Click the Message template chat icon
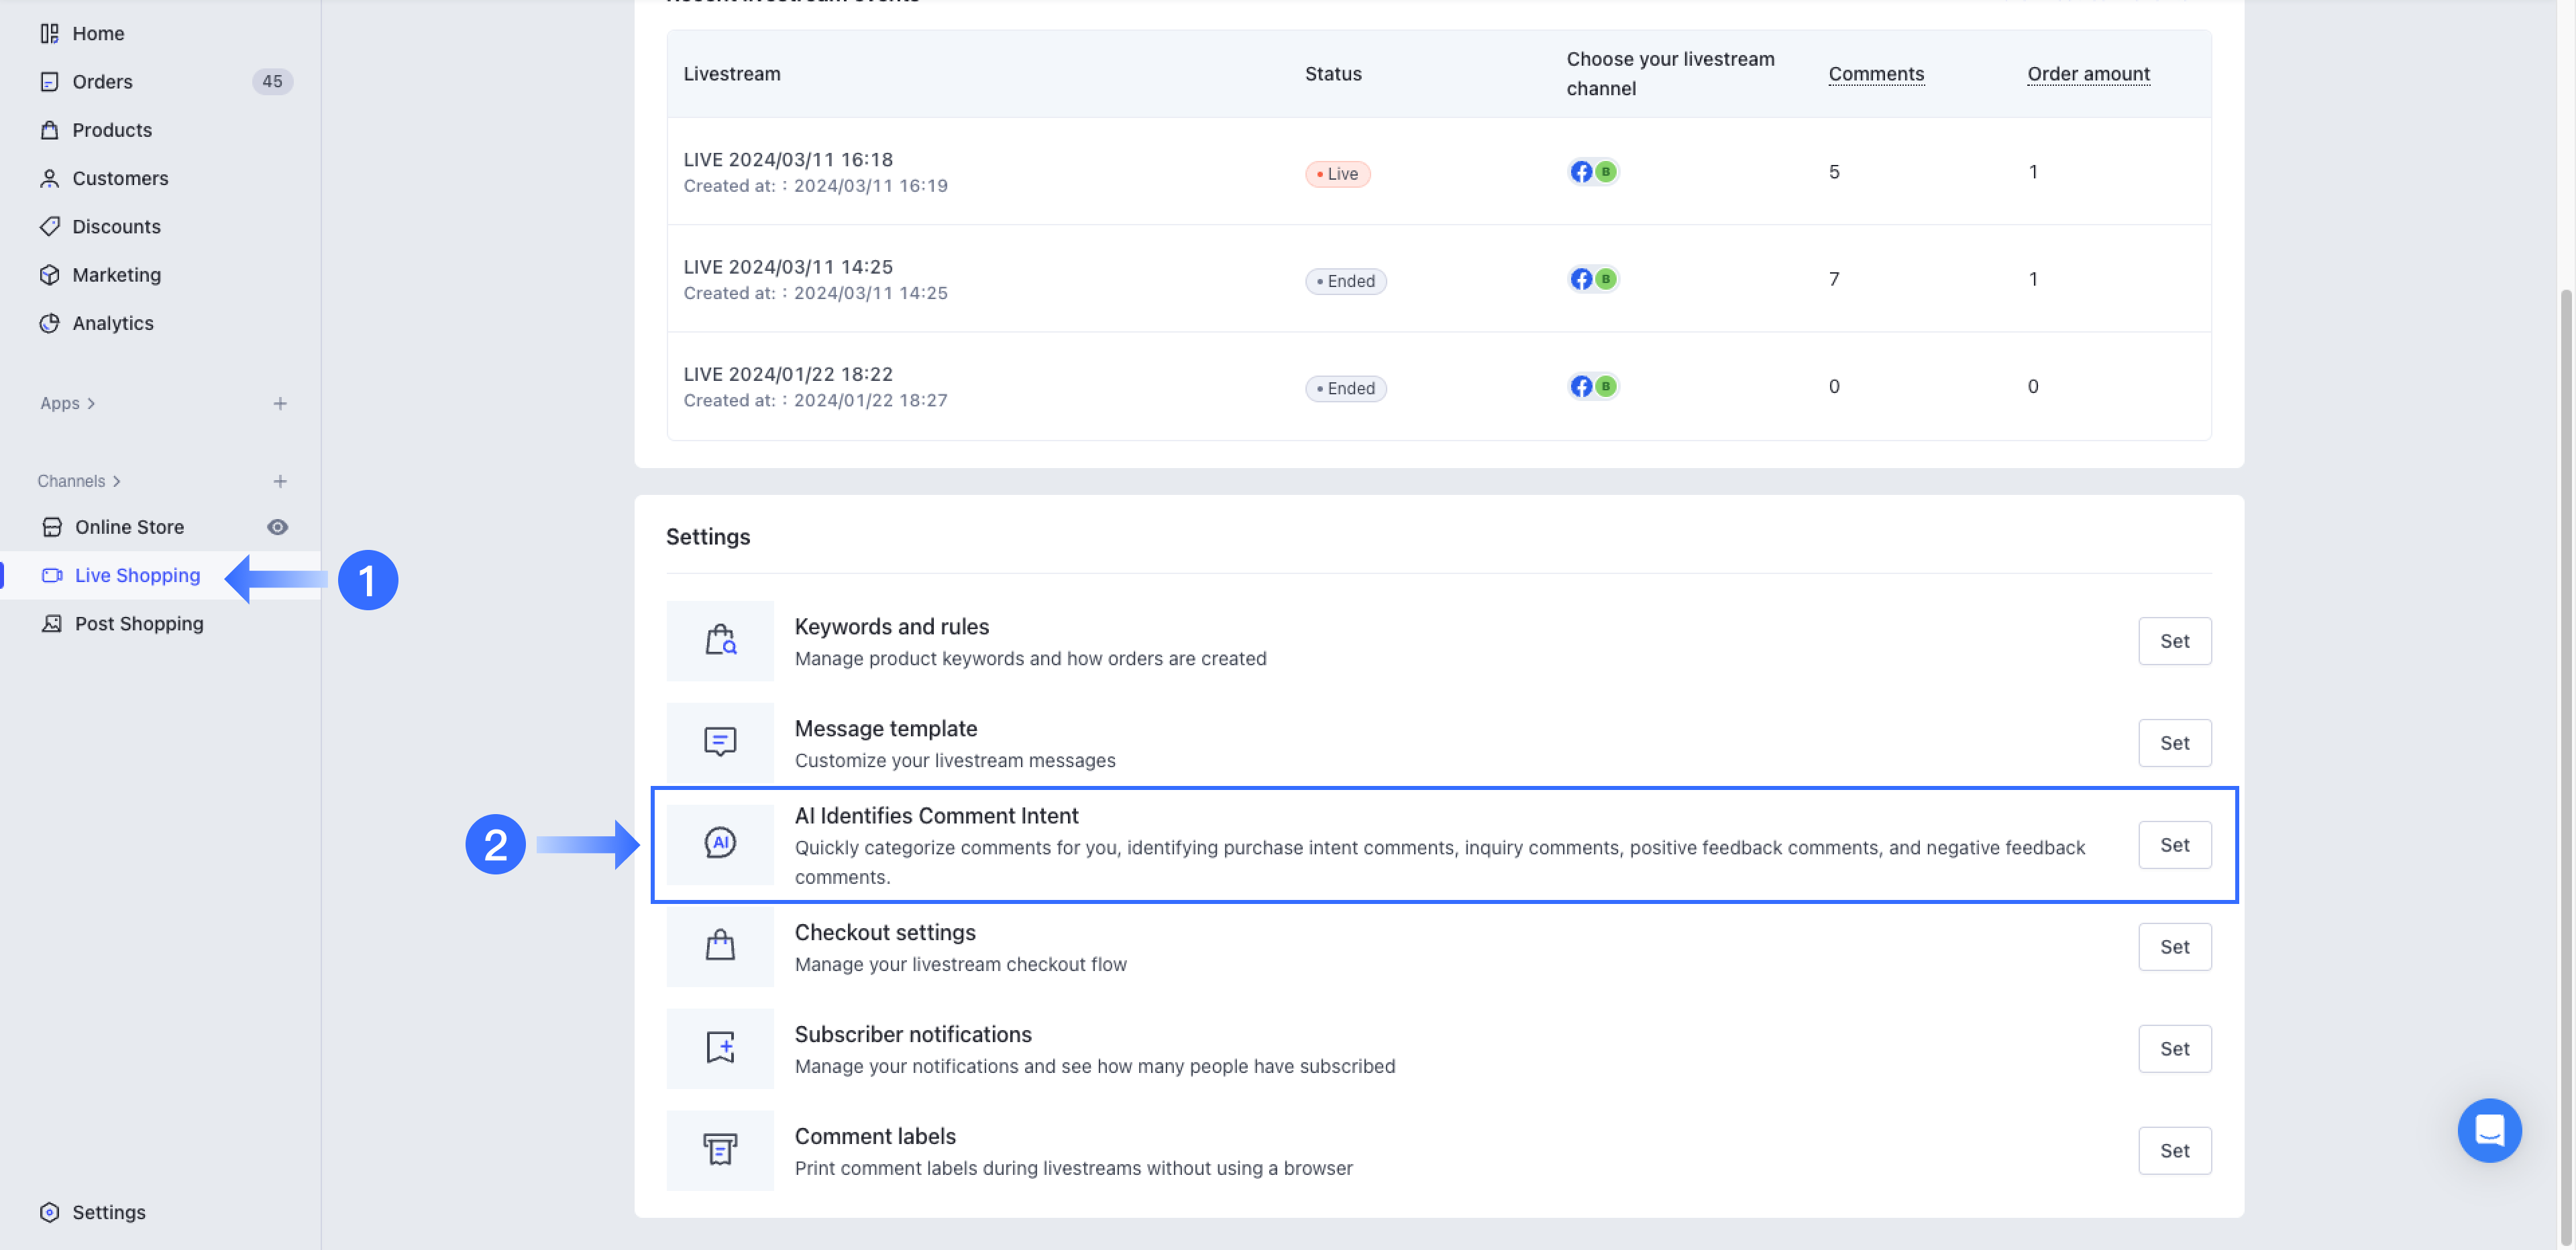The height and width of the screenshot is (1250, 2576). [720, 742]
